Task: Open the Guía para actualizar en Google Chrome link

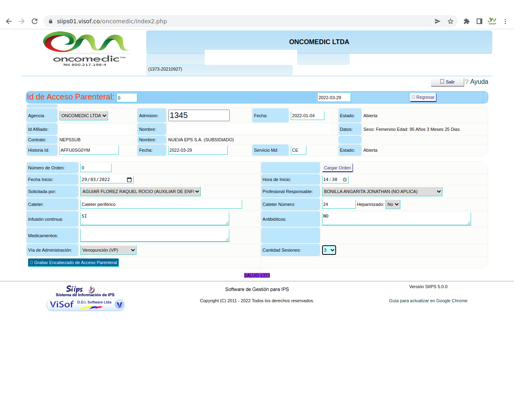Action: 428,301
